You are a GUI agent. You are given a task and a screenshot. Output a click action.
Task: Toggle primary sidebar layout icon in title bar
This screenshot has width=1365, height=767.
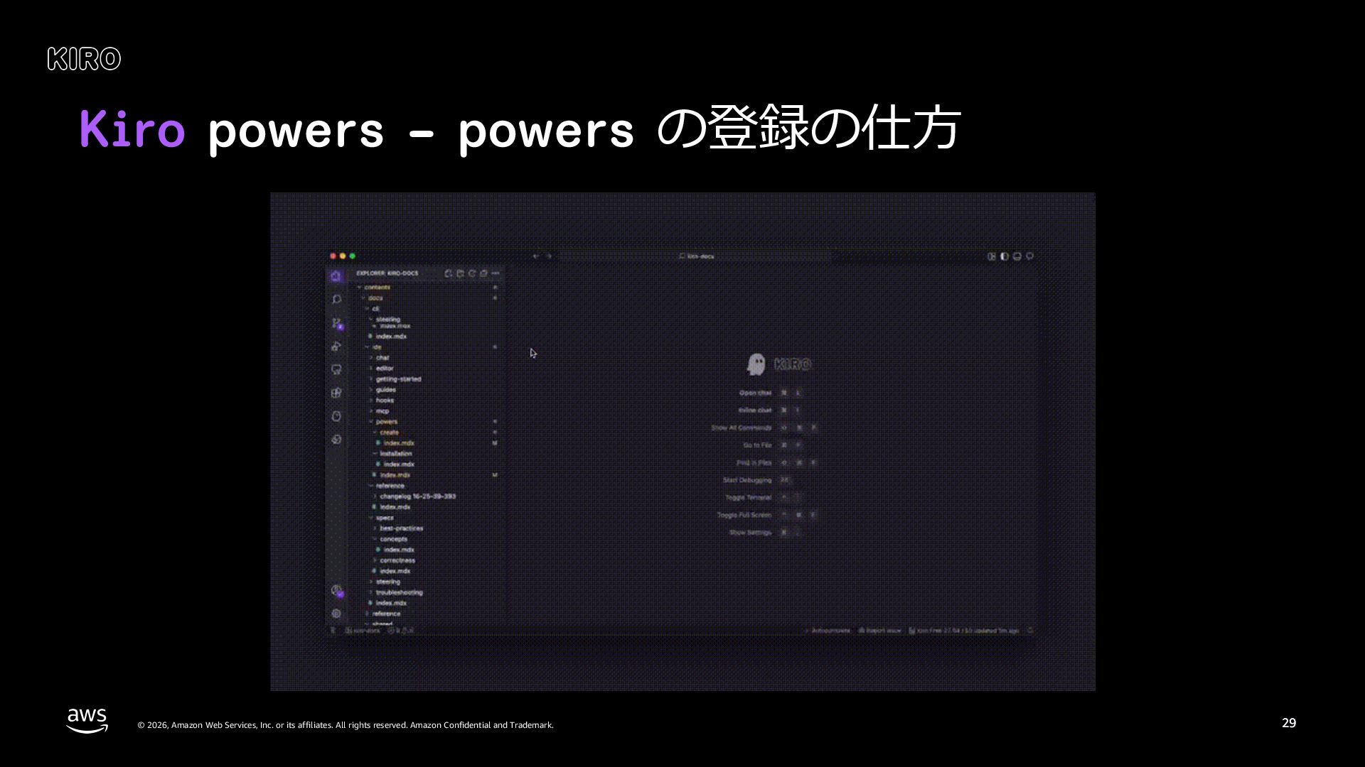pos(1004,256)
